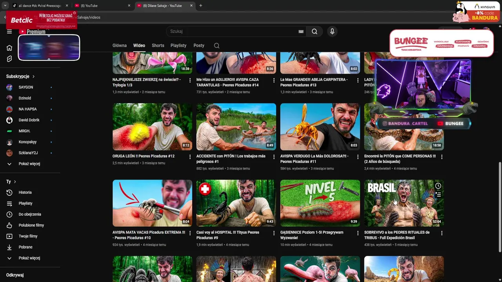
Task: Open the hamburger guide menu
Action: pos(9,32)
